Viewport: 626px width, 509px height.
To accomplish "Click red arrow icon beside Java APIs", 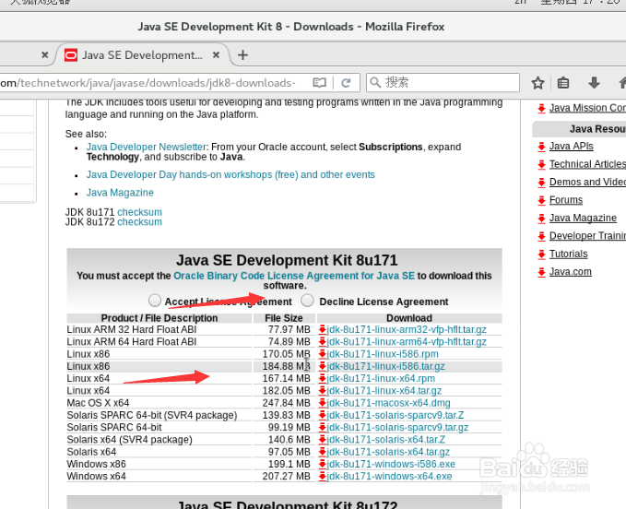I will (541, 147).
